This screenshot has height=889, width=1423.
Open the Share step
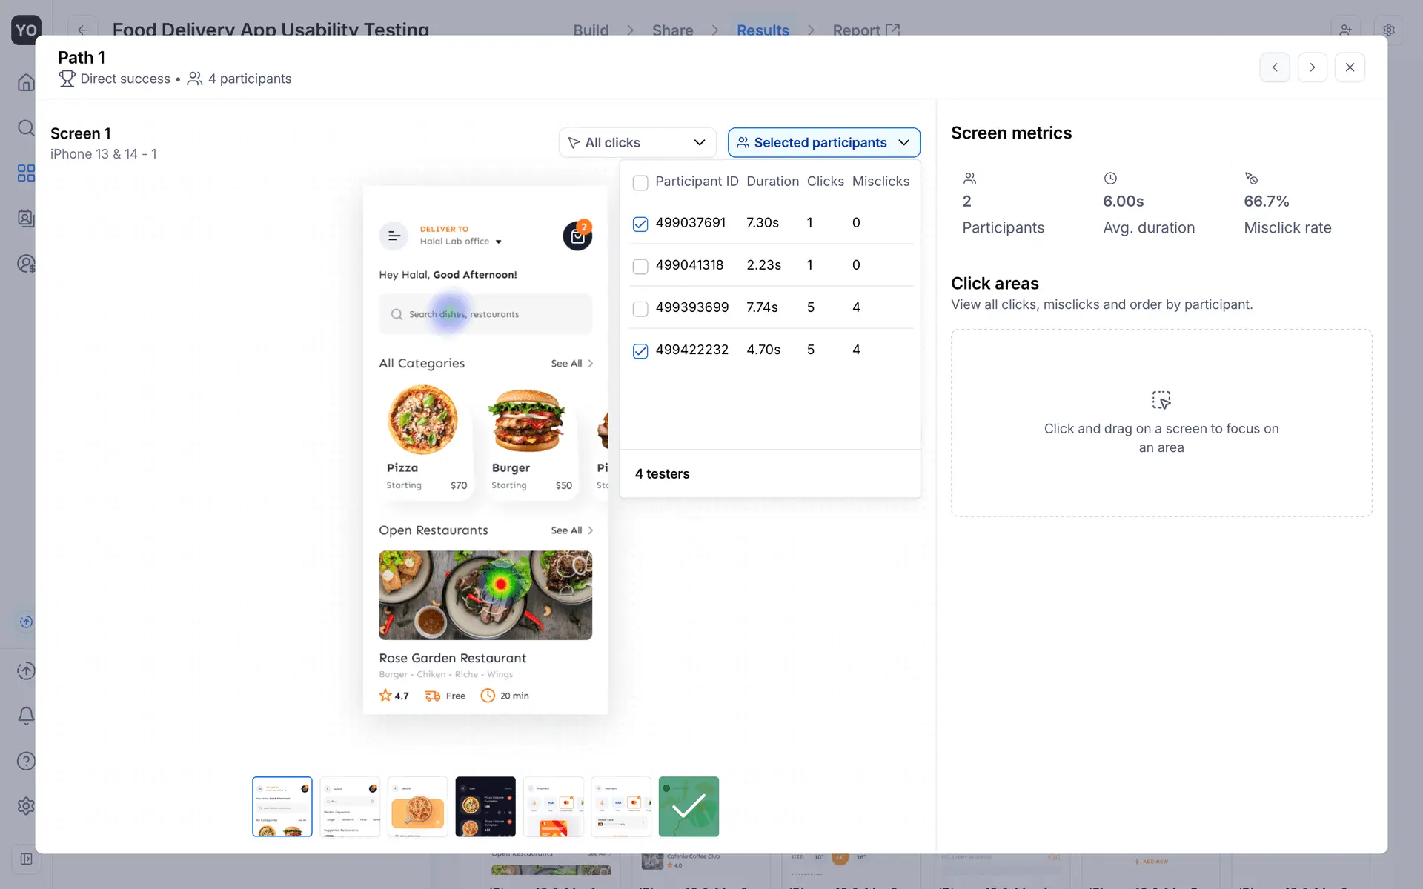coord(672,30)
